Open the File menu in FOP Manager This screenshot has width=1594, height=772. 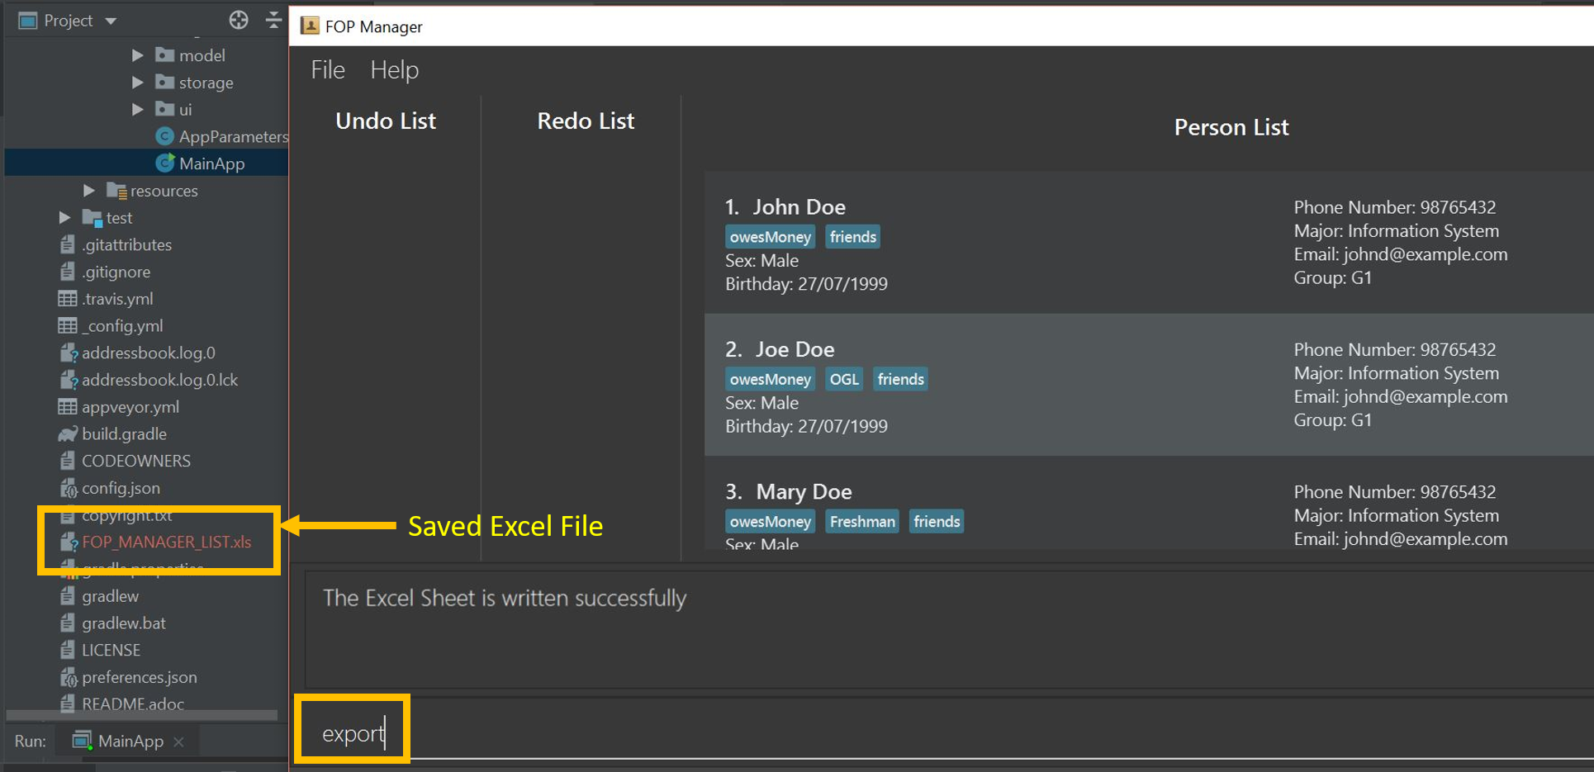[x=328, y=70]
